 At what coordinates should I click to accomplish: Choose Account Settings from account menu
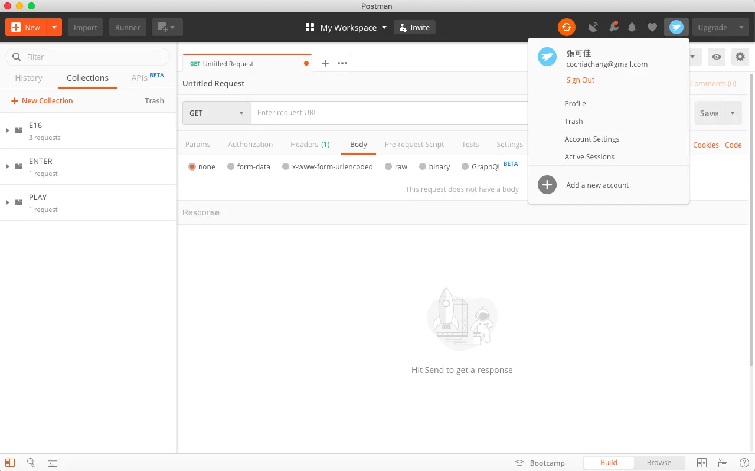click(x=592, y=139)
